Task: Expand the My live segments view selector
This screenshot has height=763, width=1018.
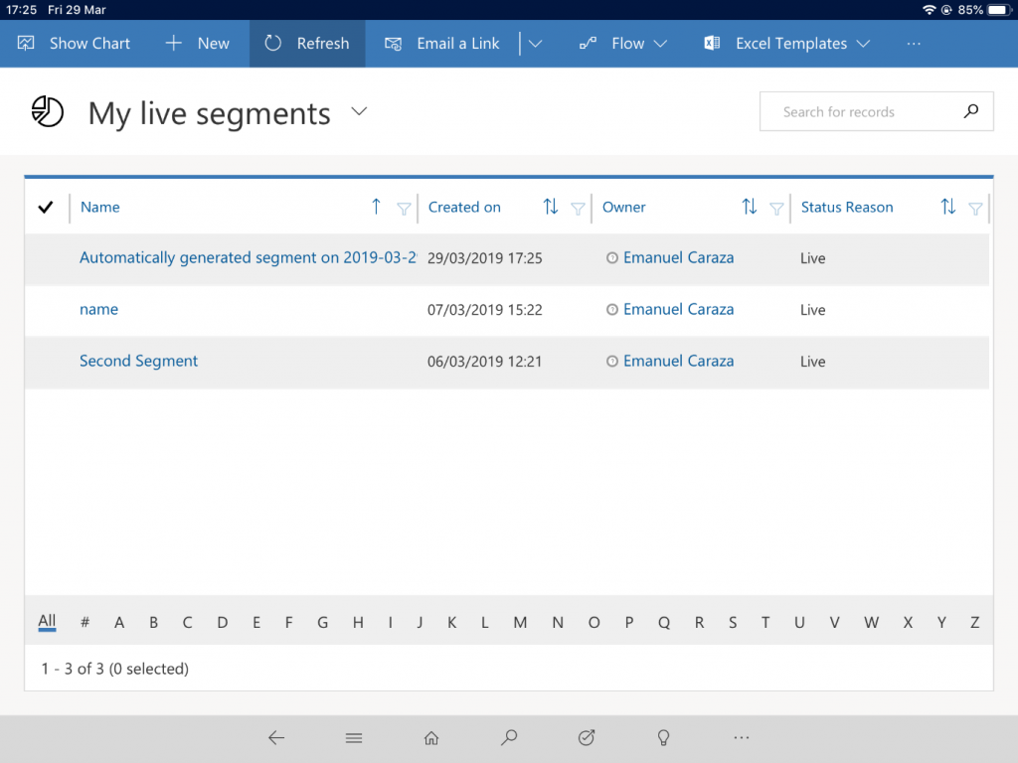Action: coord(360,112)
